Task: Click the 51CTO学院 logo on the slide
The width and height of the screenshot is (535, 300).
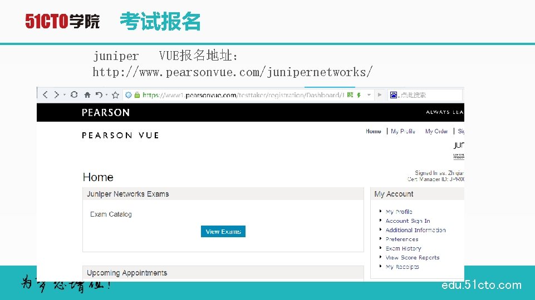Action: click(62, 21)
